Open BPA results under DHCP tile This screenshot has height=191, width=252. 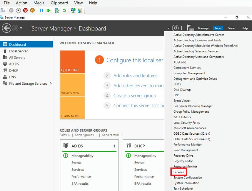click(143, 184)
